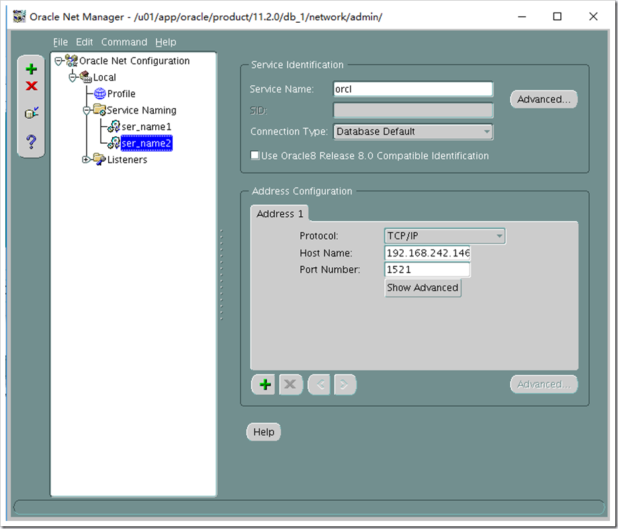Click the Profile globe icon
Image resolution: width=618 pixels, height=529 pixels.
(x=99, y=94)
